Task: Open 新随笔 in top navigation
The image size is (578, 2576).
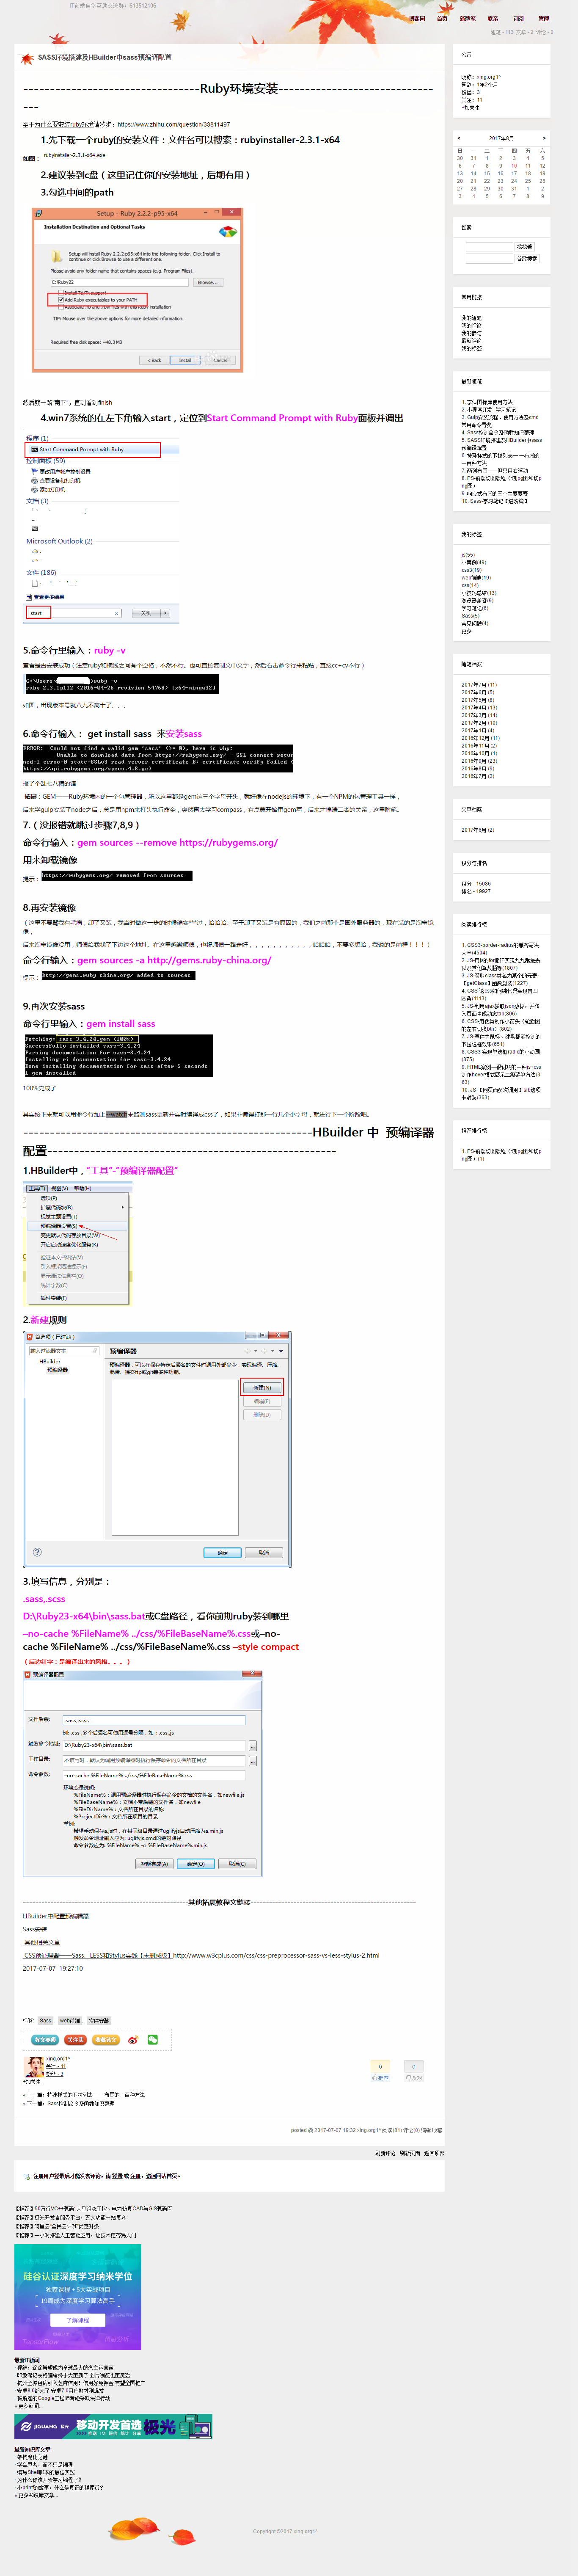Action: tap(468, 18)
